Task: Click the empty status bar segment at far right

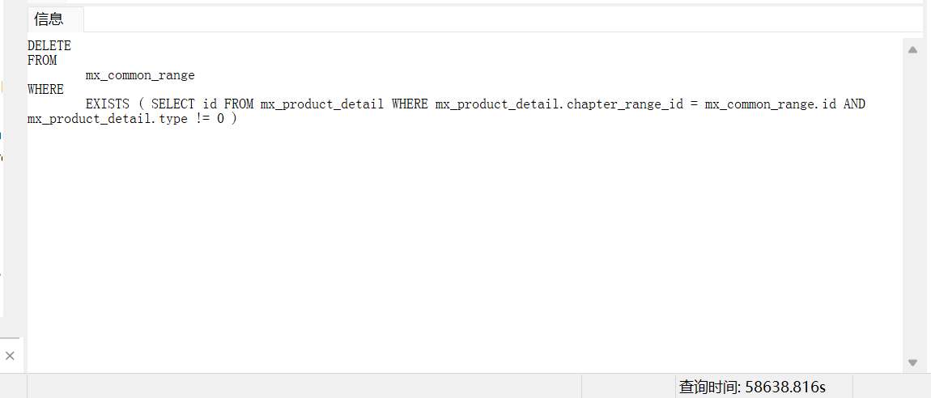Action: 891,387
